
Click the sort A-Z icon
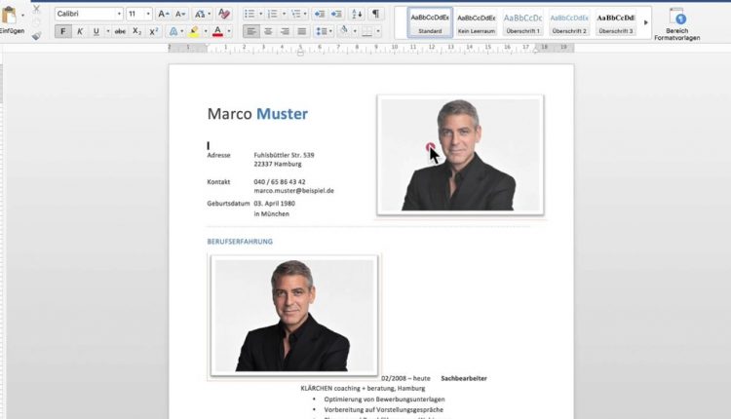coord(357,14)
